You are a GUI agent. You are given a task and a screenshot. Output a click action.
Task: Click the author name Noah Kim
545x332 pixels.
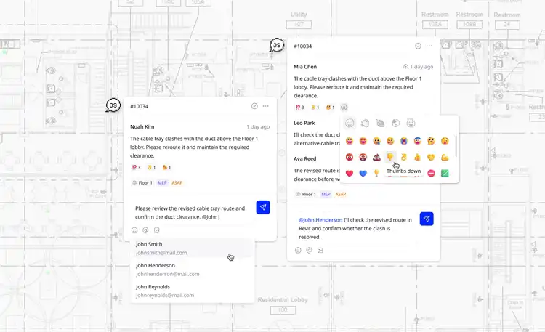click(142, 126)
